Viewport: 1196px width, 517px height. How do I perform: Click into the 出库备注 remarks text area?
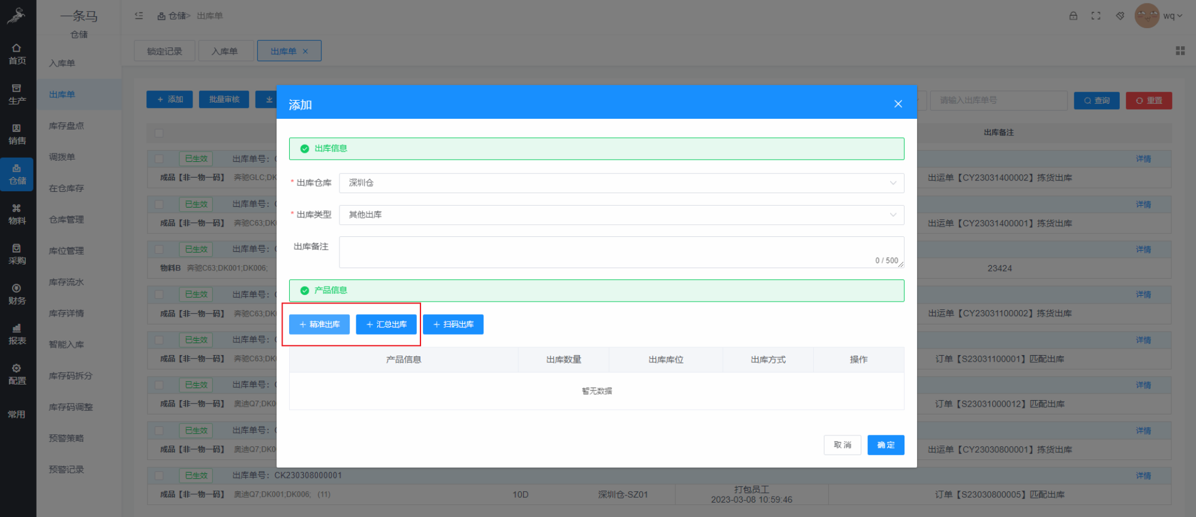(621, 251)
